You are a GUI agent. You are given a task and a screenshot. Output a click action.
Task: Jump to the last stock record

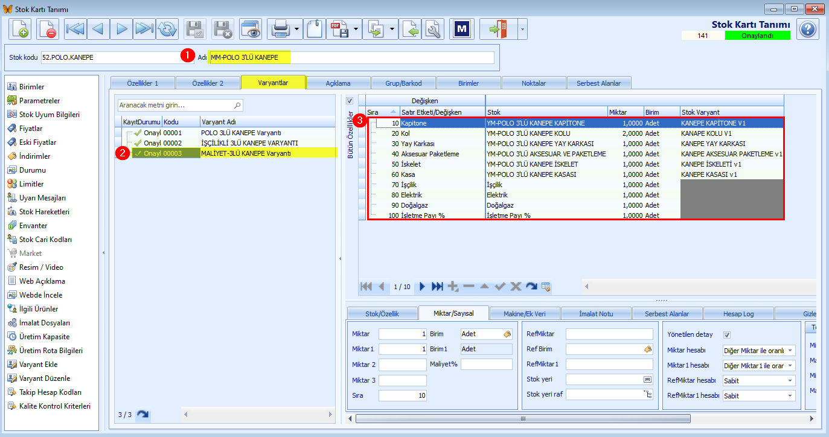coord(144,28)
